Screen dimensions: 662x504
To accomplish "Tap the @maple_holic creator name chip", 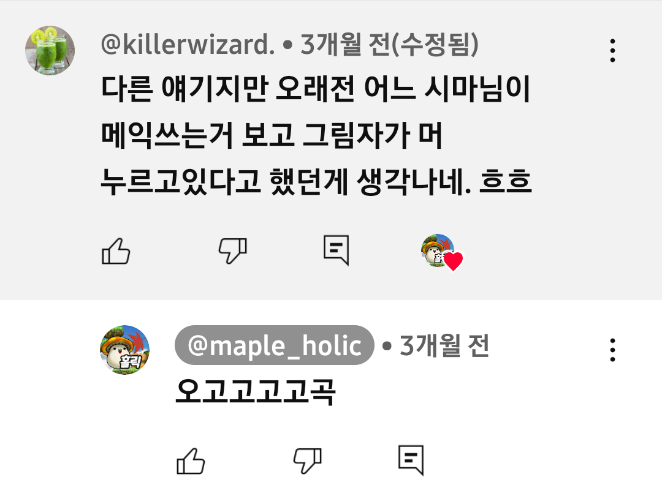I will 275,345.
